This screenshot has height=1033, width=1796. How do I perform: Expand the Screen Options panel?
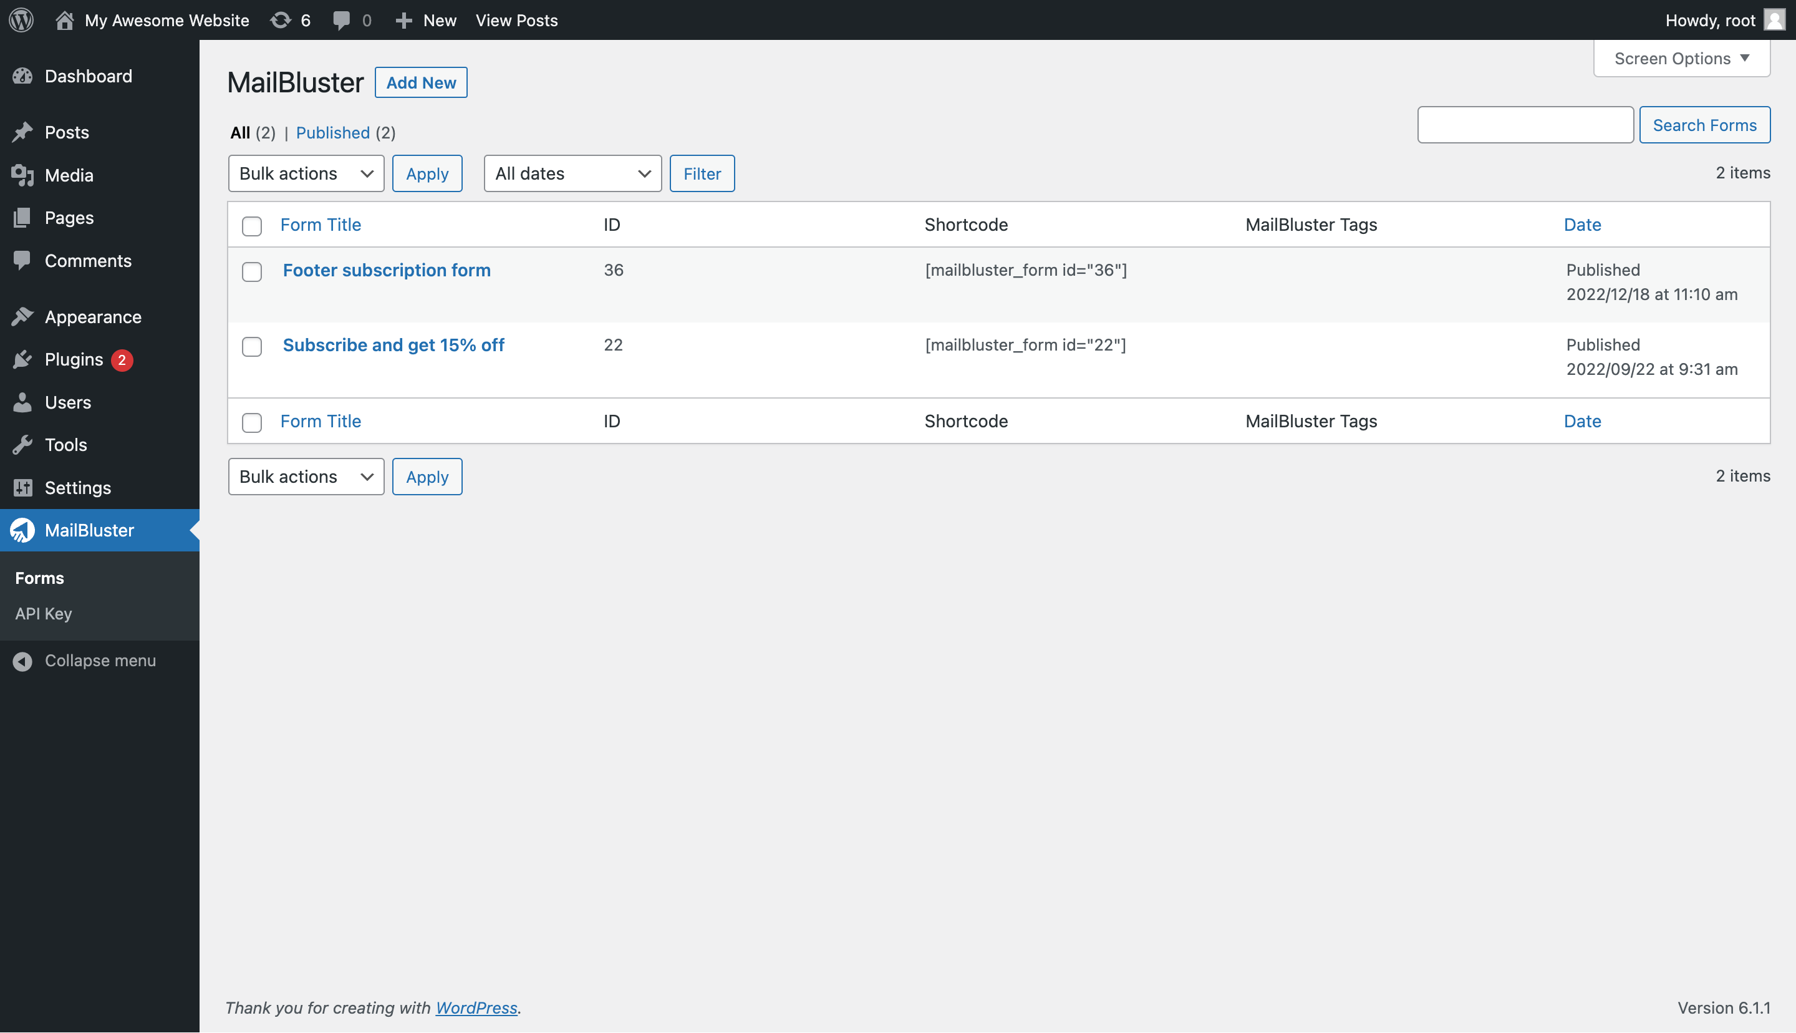(1682, 58)
